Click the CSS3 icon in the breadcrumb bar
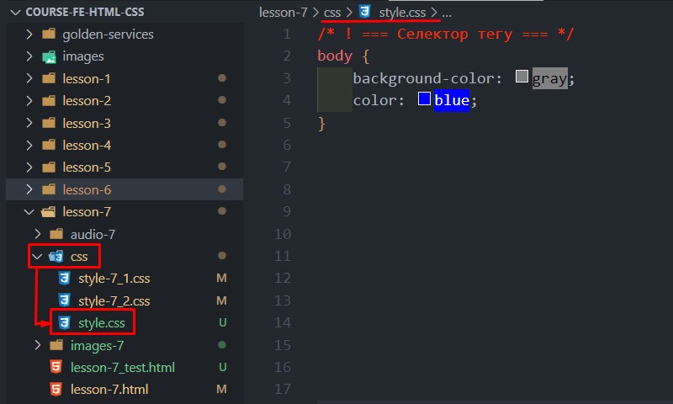This screenshot has height=404, width=673. point(364,11)
